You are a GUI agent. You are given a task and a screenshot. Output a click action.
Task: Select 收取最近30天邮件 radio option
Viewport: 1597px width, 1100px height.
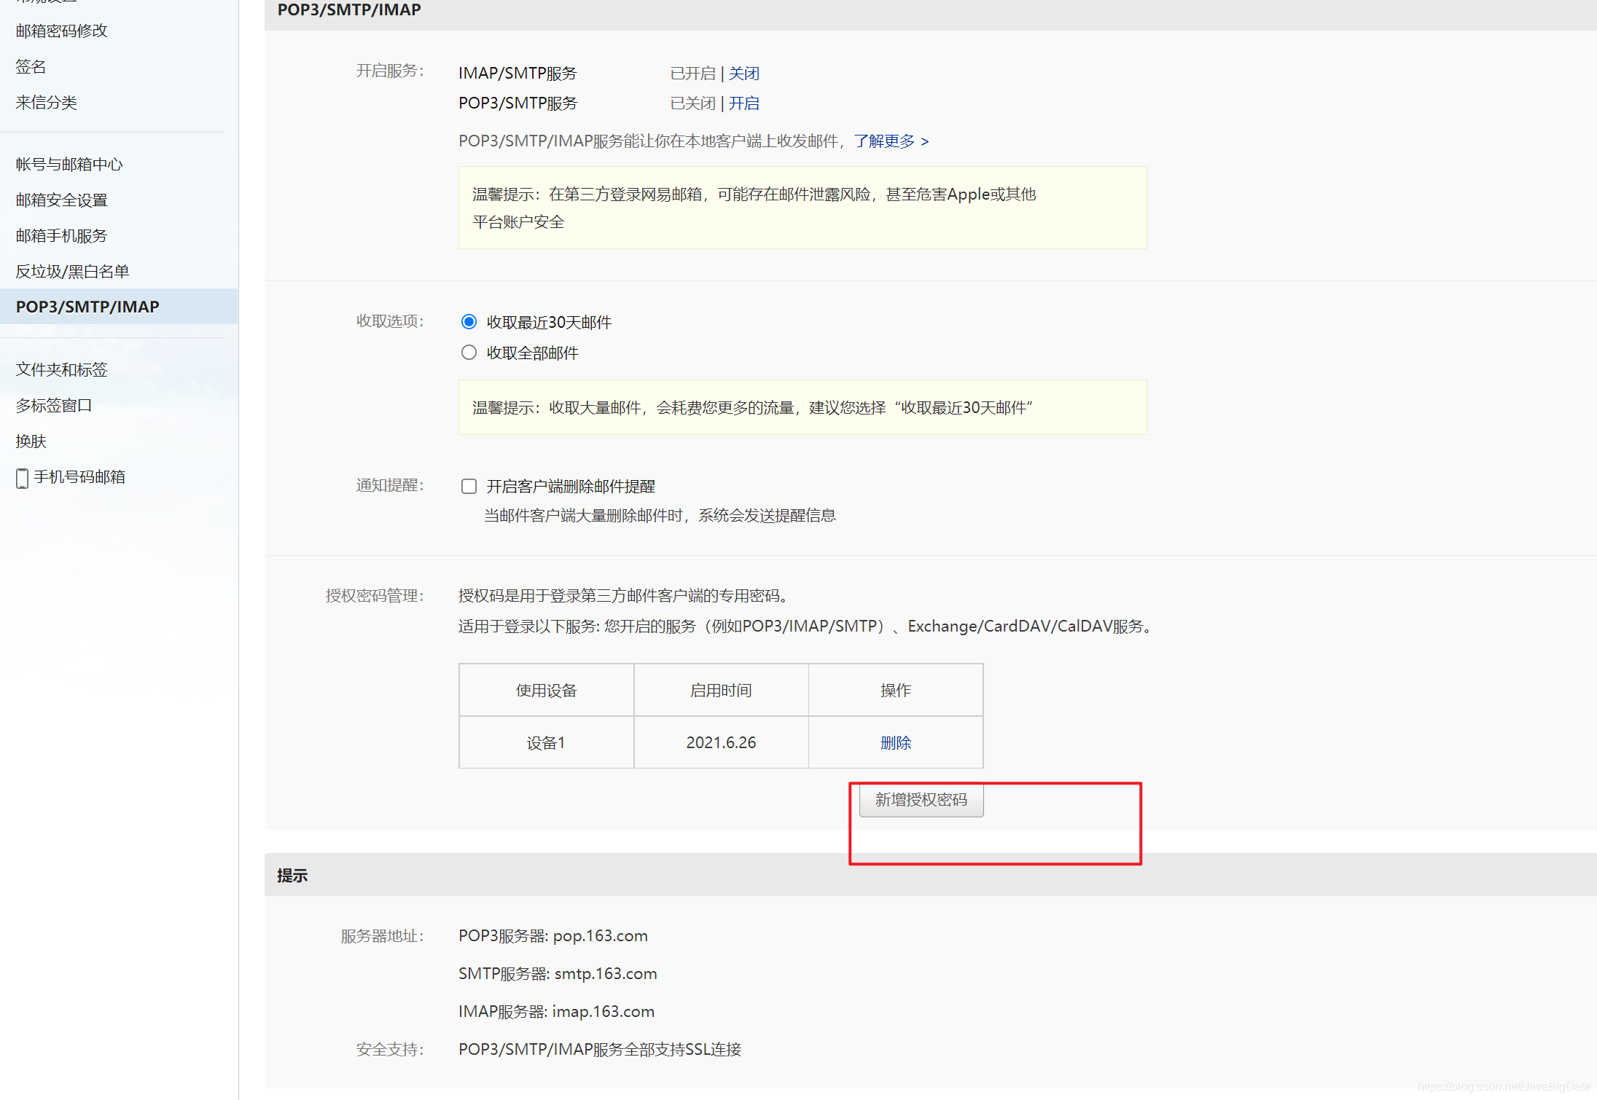pos(469,321)
